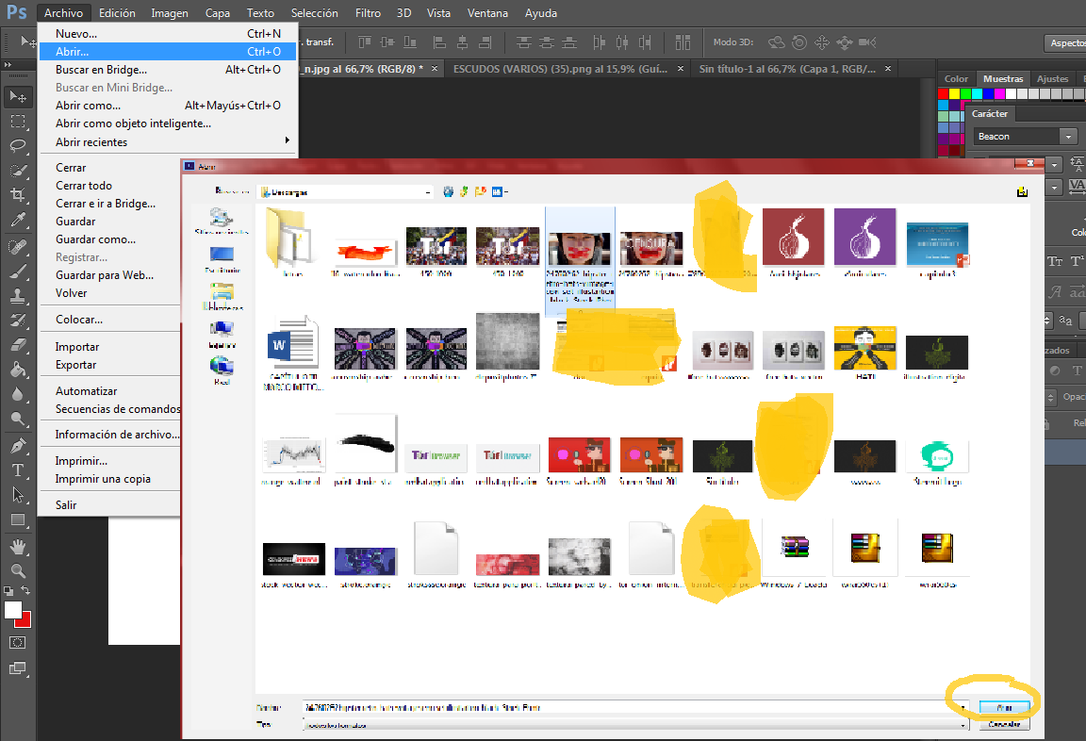Open the Beacon font family dropdown
The height and width of the screenshot is (741, 1086).
coord(1068,137)
